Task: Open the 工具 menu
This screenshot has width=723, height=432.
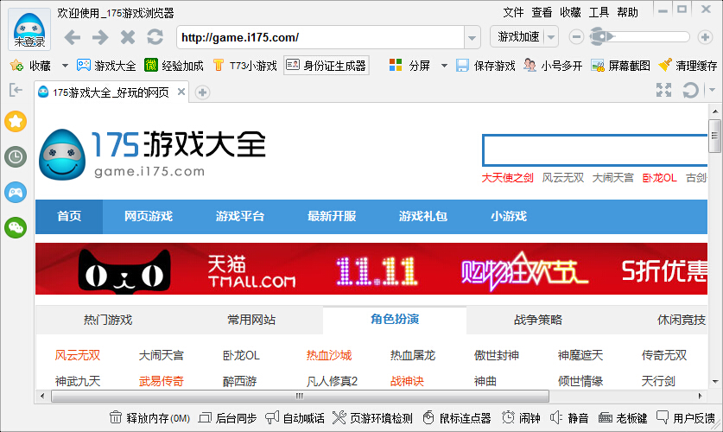Action: [x=599, y=12]
